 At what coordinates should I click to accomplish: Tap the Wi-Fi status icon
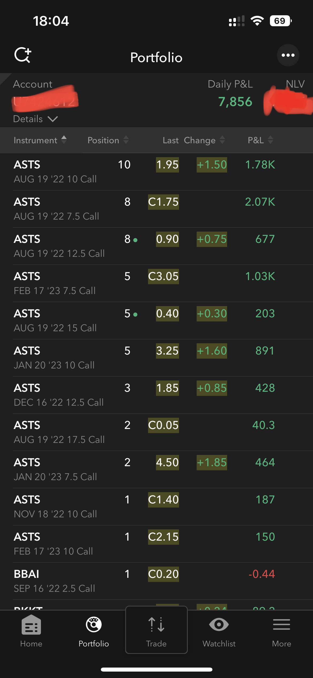click(x=257, y=21)
